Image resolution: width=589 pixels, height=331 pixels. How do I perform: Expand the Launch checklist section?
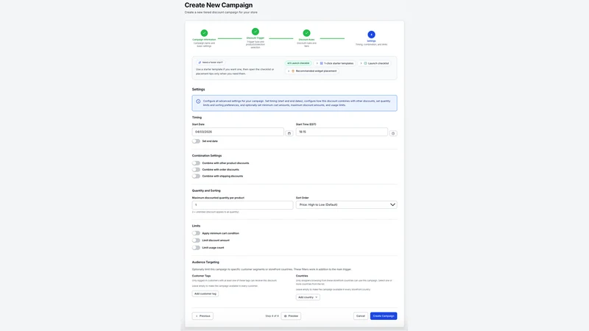pos(375,63)
